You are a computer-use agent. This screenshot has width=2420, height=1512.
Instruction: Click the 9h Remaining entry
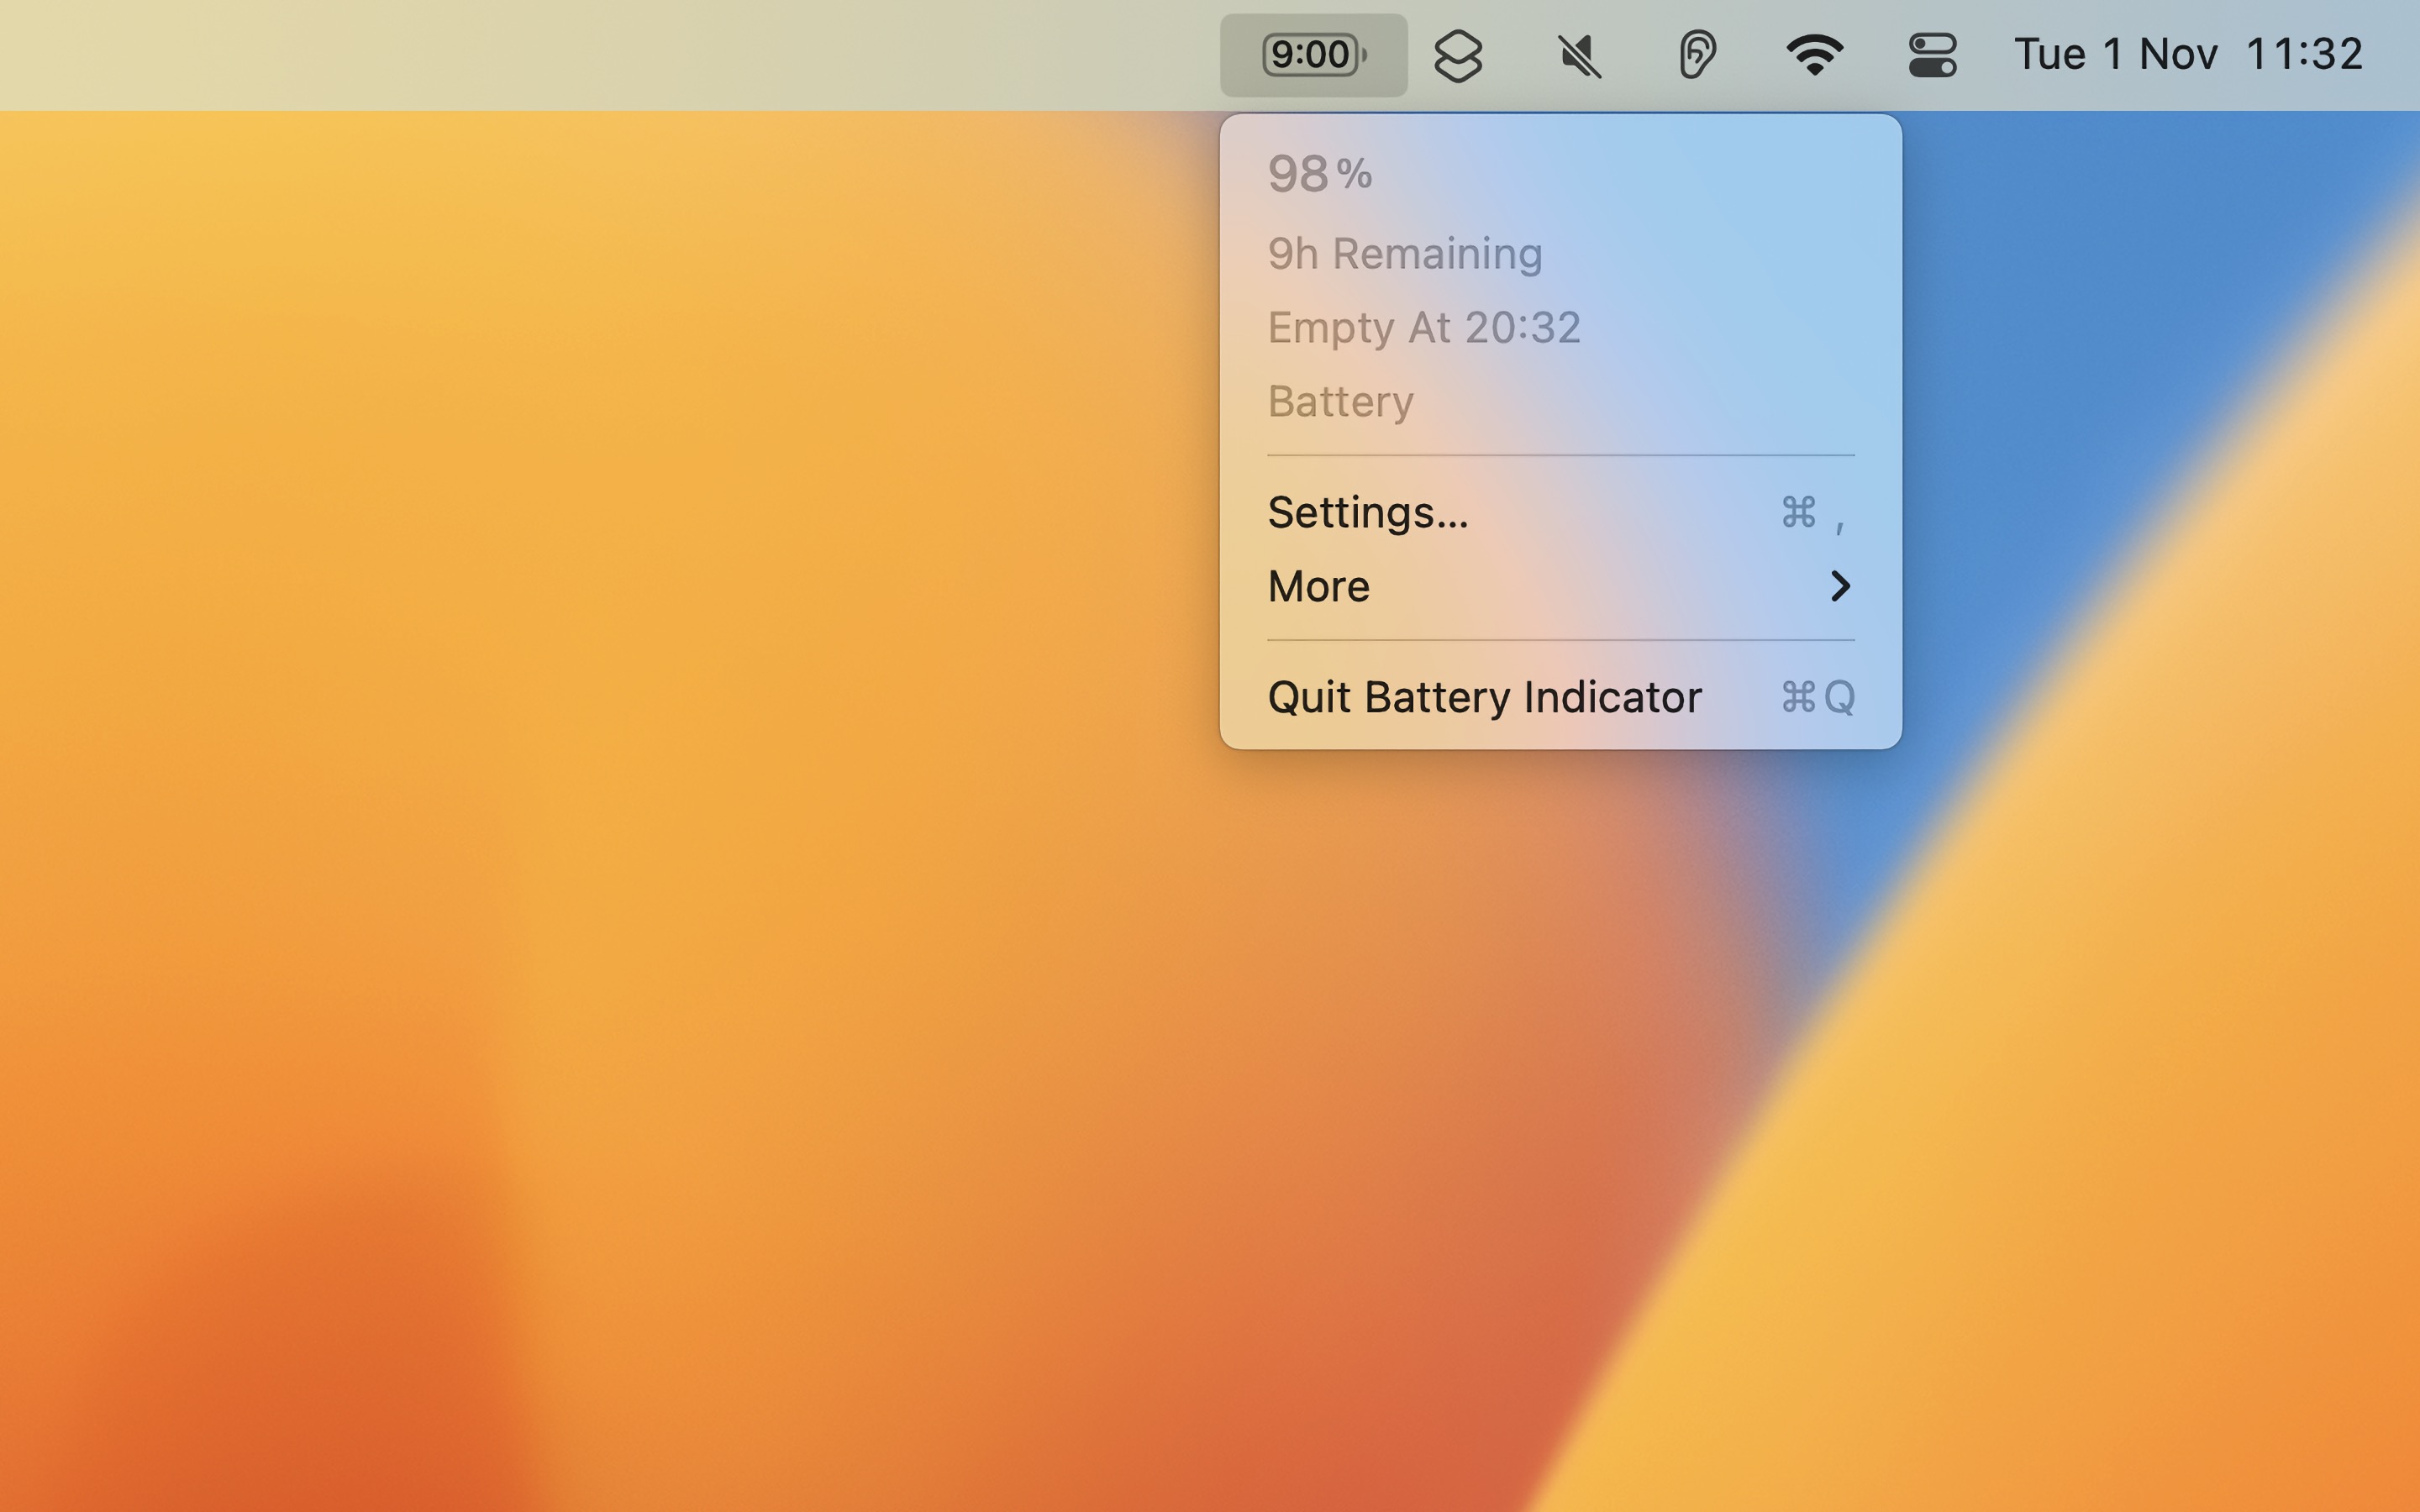click(1404, 253)
